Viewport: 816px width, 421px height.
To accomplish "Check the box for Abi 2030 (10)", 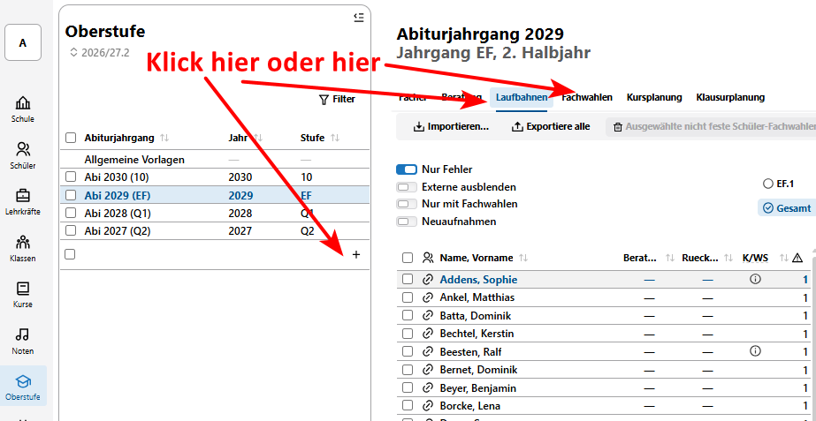I will click(x=70, y=177).
